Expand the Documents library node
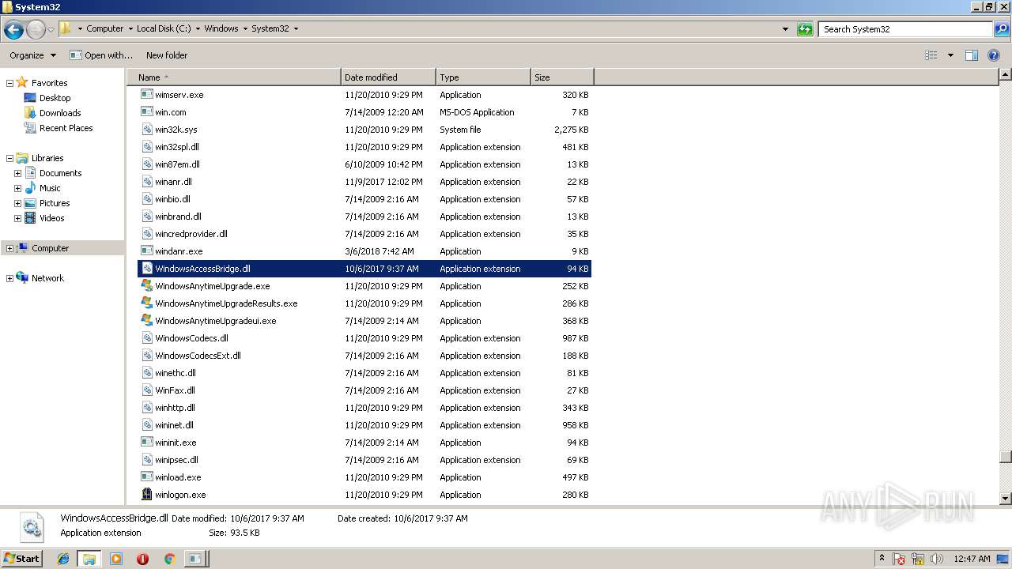1012x569 pixels. click(17, 173)
